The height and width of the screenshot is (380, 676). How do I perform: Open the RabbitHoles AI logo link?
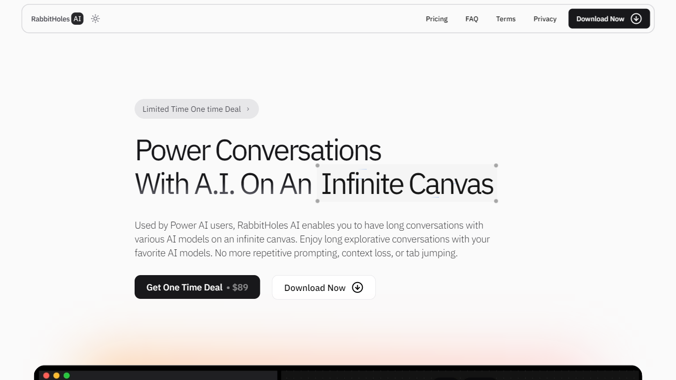57,19
